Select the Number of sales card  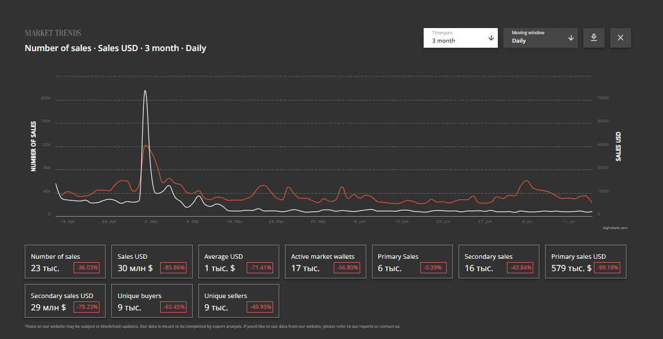(65, 262)
